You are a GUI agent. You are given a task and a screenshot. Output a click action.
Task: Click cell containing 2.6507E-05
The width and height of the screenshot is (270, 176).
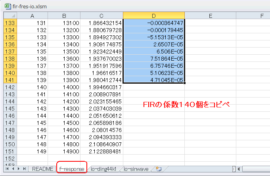click(154, 44)
